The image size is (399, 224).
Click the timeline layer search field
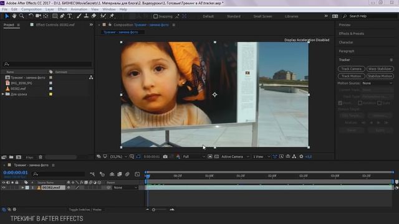[x=59, y=174]
